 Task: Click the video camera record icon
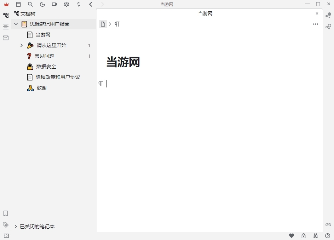pos(54,4)
